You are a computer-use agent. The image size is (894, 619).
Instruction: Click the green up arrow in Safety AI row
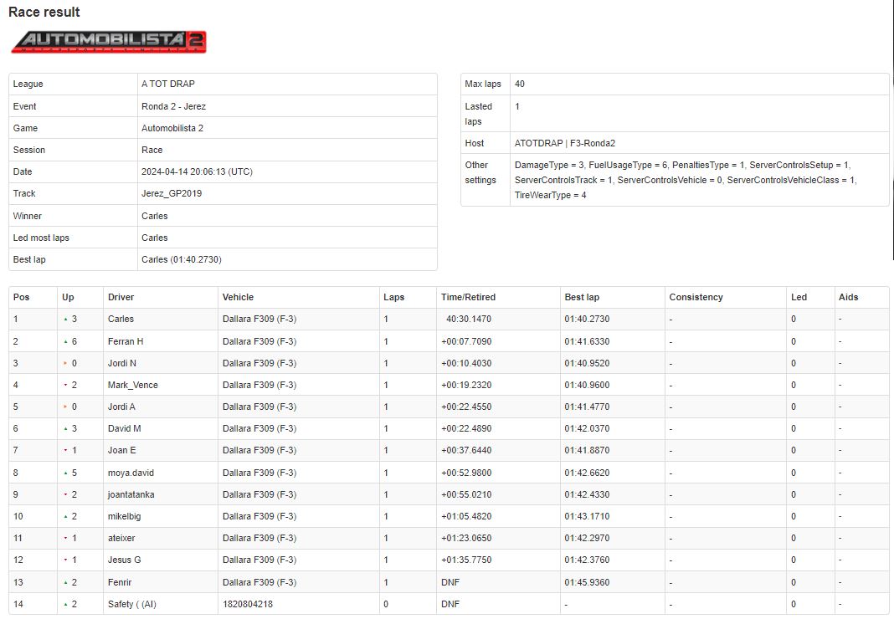(65, 604)
